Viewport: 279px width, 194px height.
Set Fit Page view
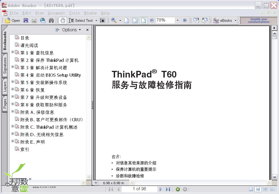pyautogui.click(x=135, y=20)
